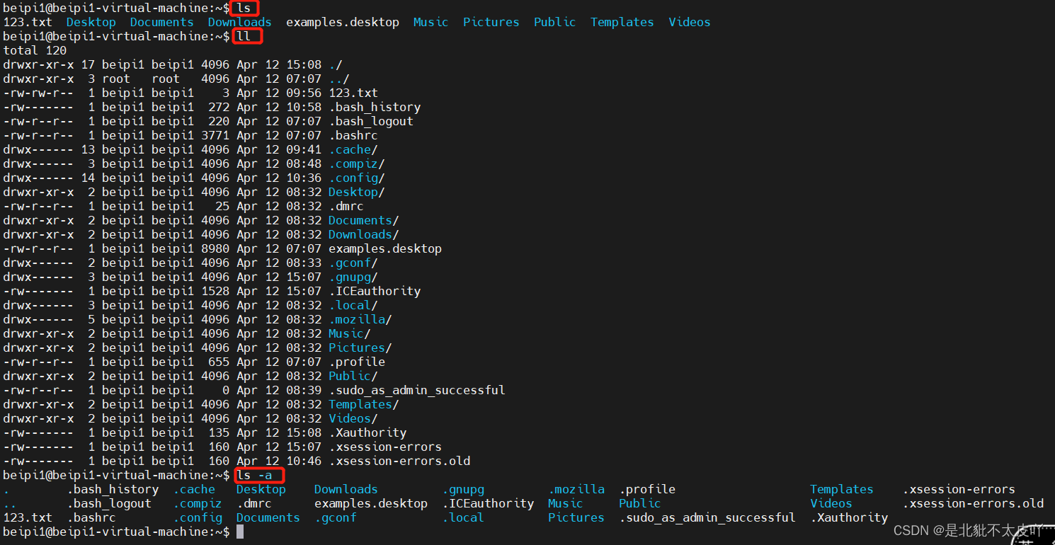Select the link count "13" in the .cache/ row
The image size is (1055, 545).
point(88,149)
